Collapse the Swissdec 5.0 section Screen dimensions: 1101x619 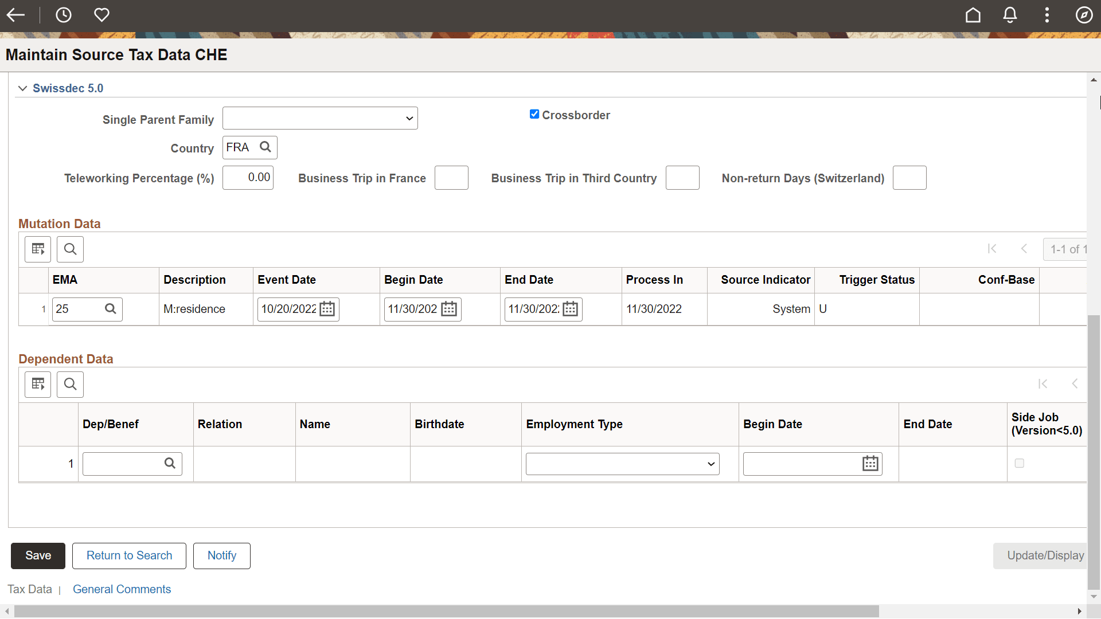tap(23, 88)
